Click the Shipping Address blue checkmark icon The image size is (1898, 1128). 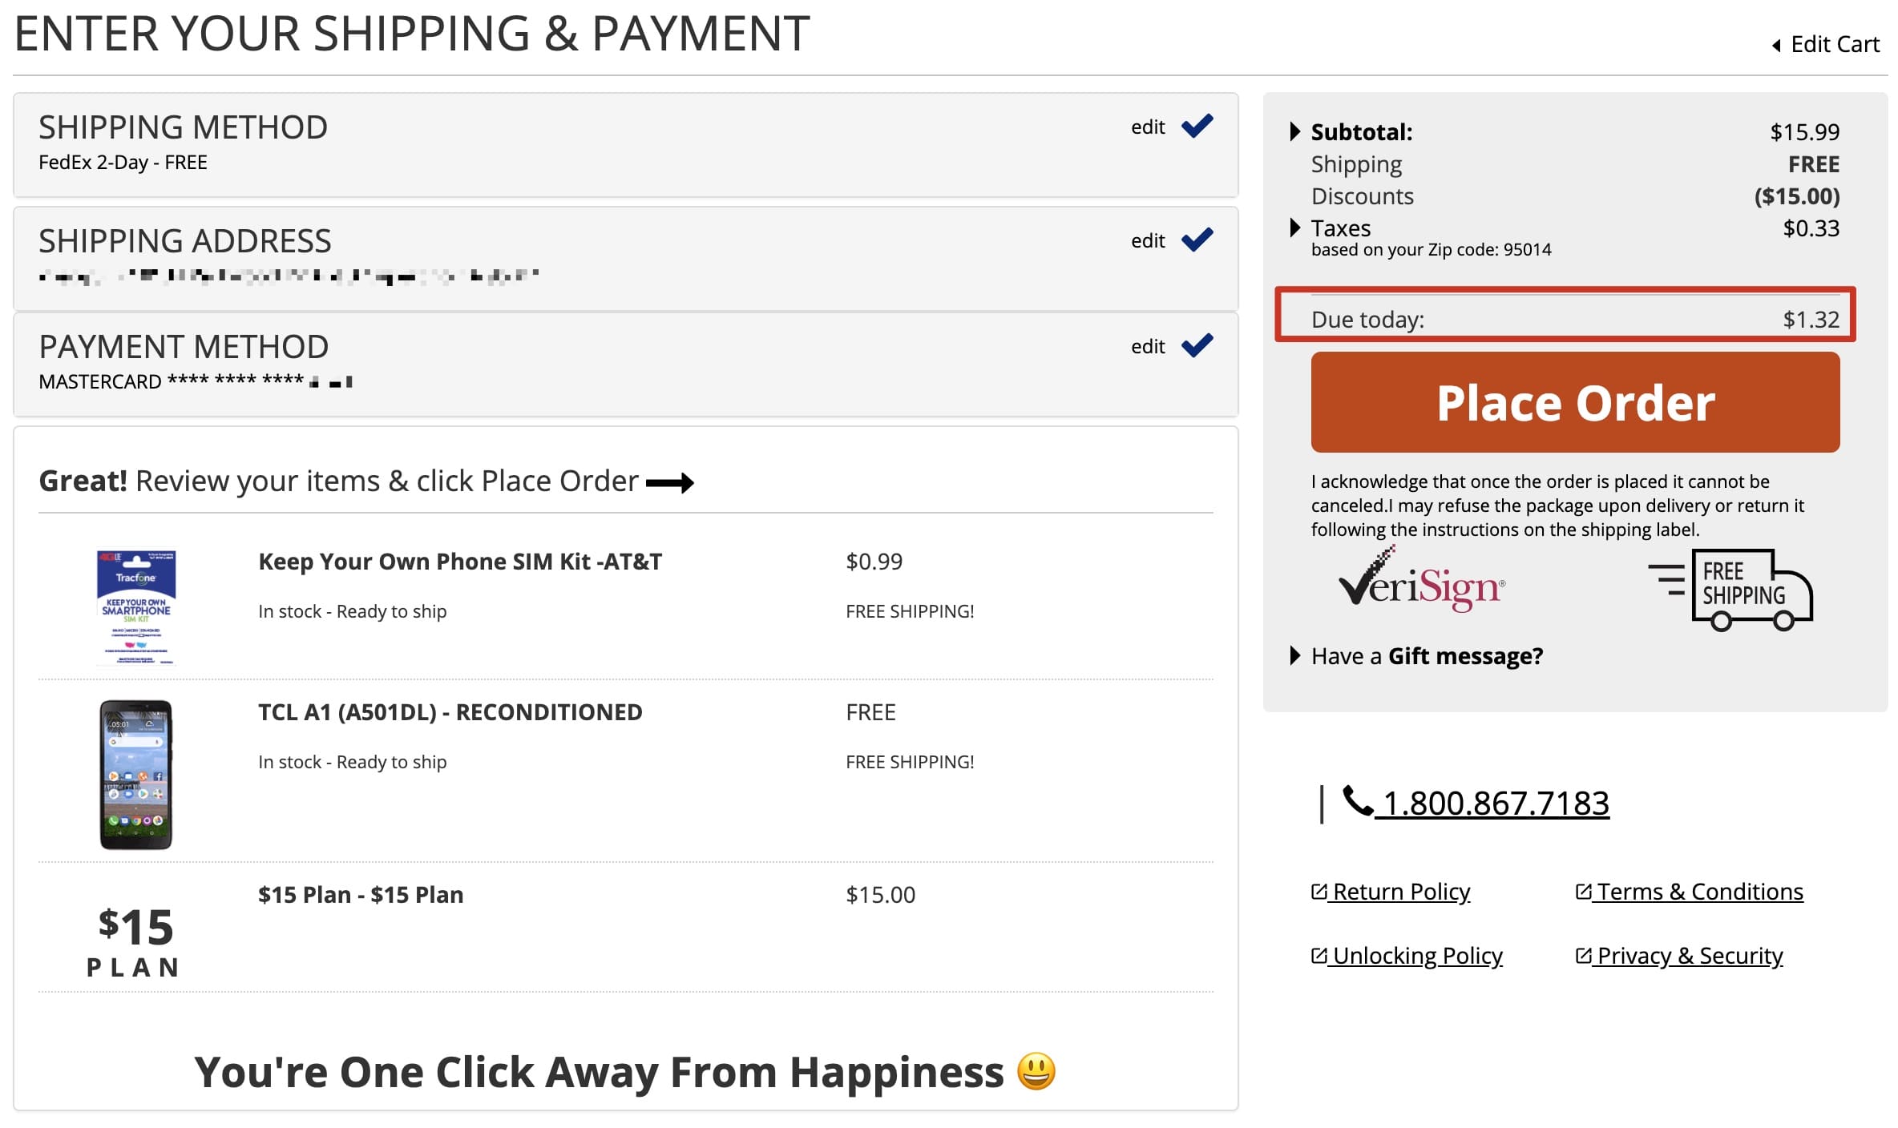(1197, 240)
